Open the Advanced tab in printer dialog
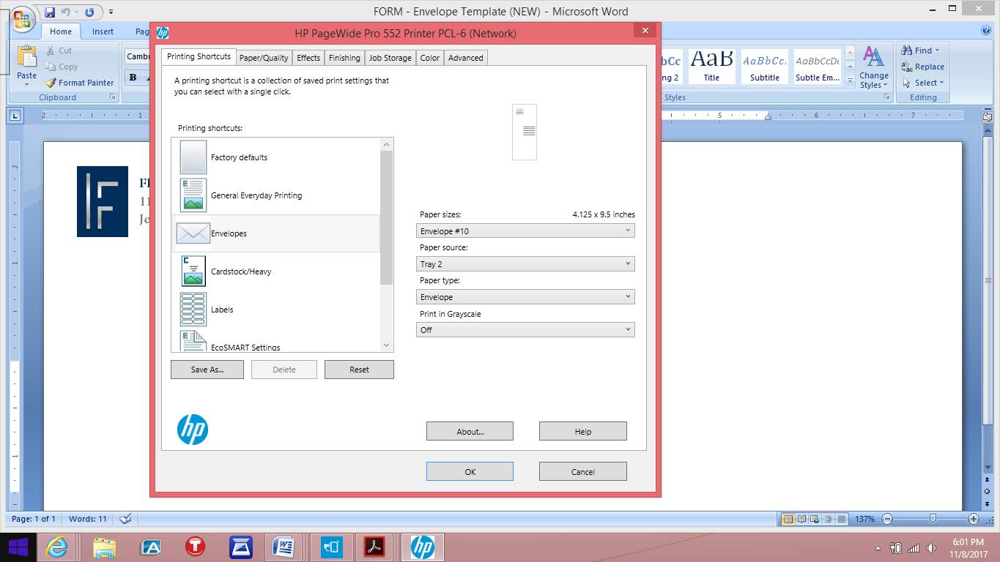Viewport: 1000px width, 562px height. 466,58
